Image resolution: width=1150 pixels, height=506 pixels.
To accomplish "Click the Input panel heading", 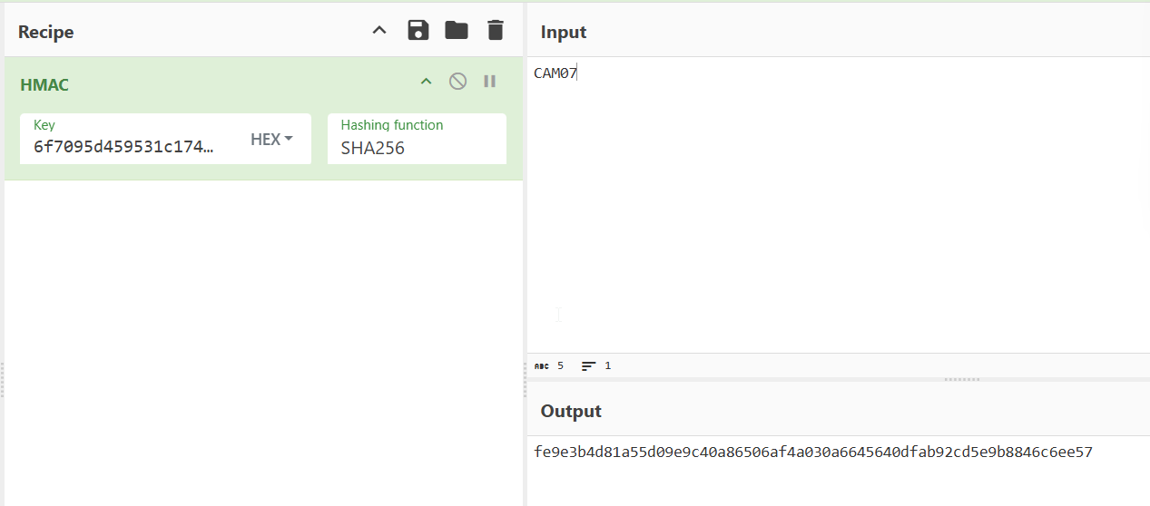I will tap(564, 32).
